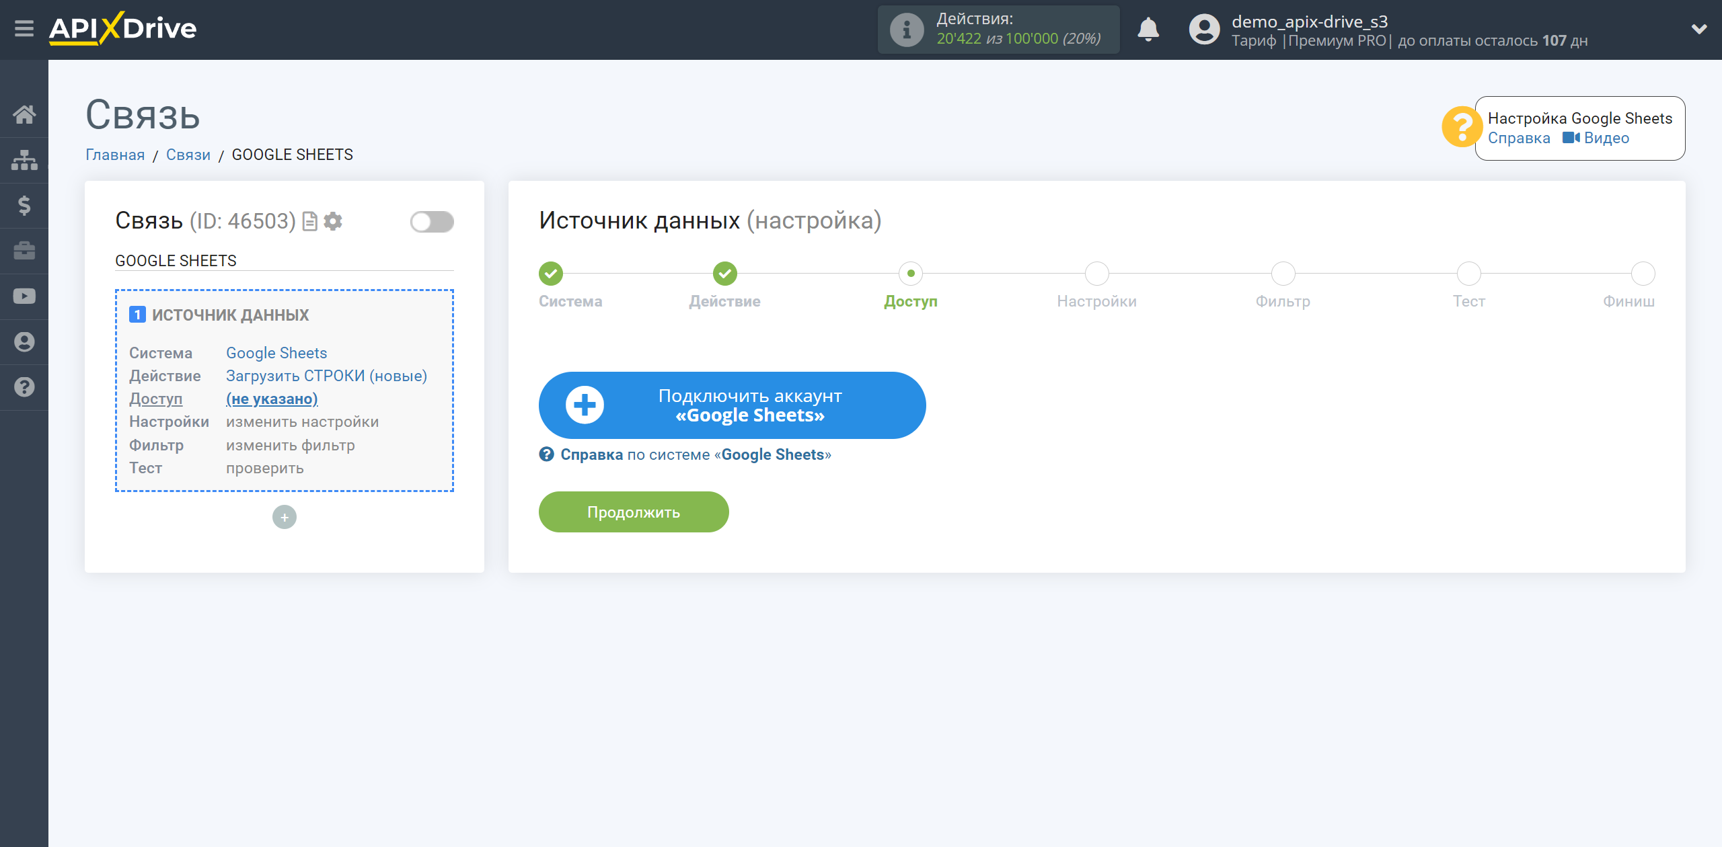Screen dimensions: 1722x847
Task: Open the billing dollar sidebar icon
Action: click(x=24, y=205)
